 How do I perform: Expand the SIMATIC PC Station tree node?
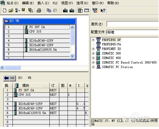click(x=93, y=67)
